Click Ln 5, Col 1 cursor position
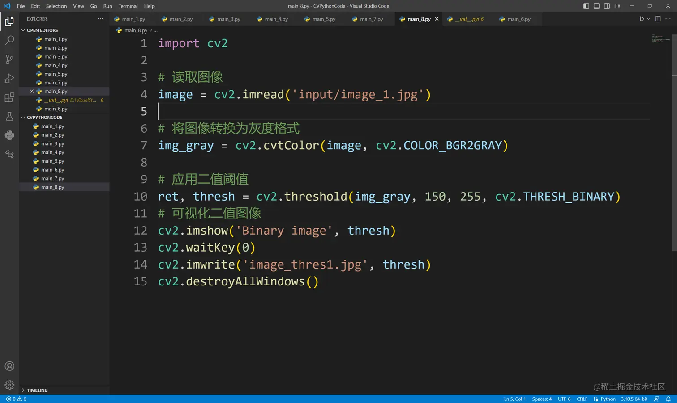The height and width of the screenshot is (403, 677). click(515, 399)
